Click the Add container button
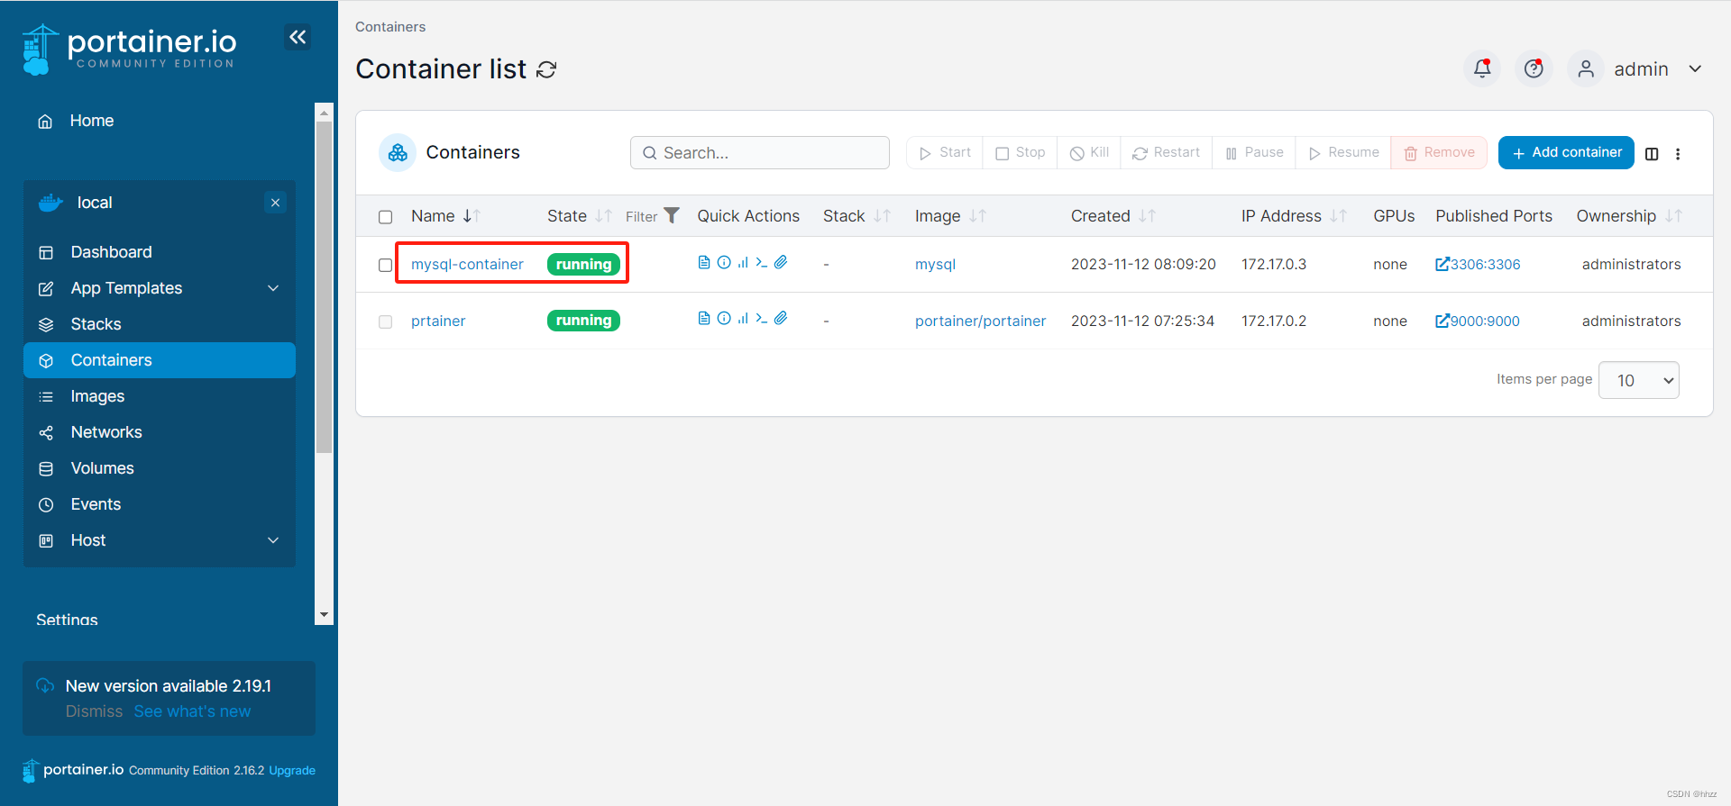This screenshot has width=1731, height=806. [1566, 152]
